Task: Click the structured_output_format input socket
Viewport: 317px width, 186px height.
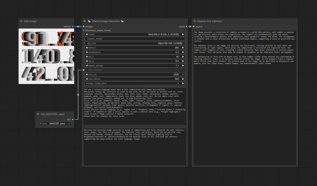Action: point(84,30)
